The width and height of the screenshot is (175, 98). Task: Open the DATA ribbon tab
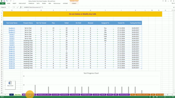point(38,4)
